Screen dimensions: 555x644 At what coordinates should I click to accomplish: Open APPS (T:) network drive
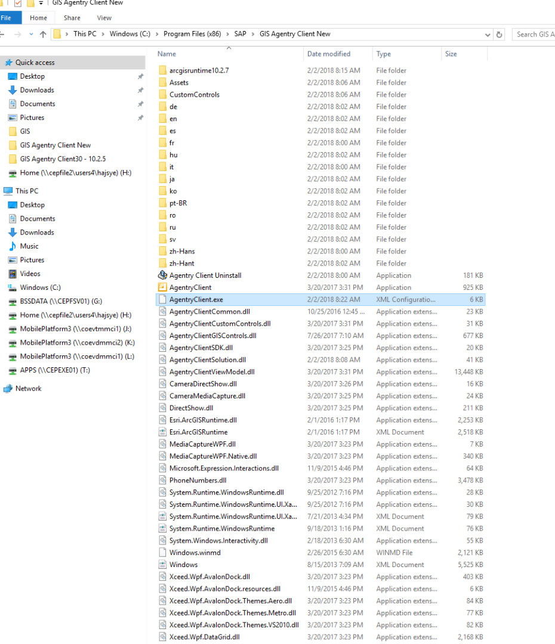pyautogui.click(x=55, y=370)
